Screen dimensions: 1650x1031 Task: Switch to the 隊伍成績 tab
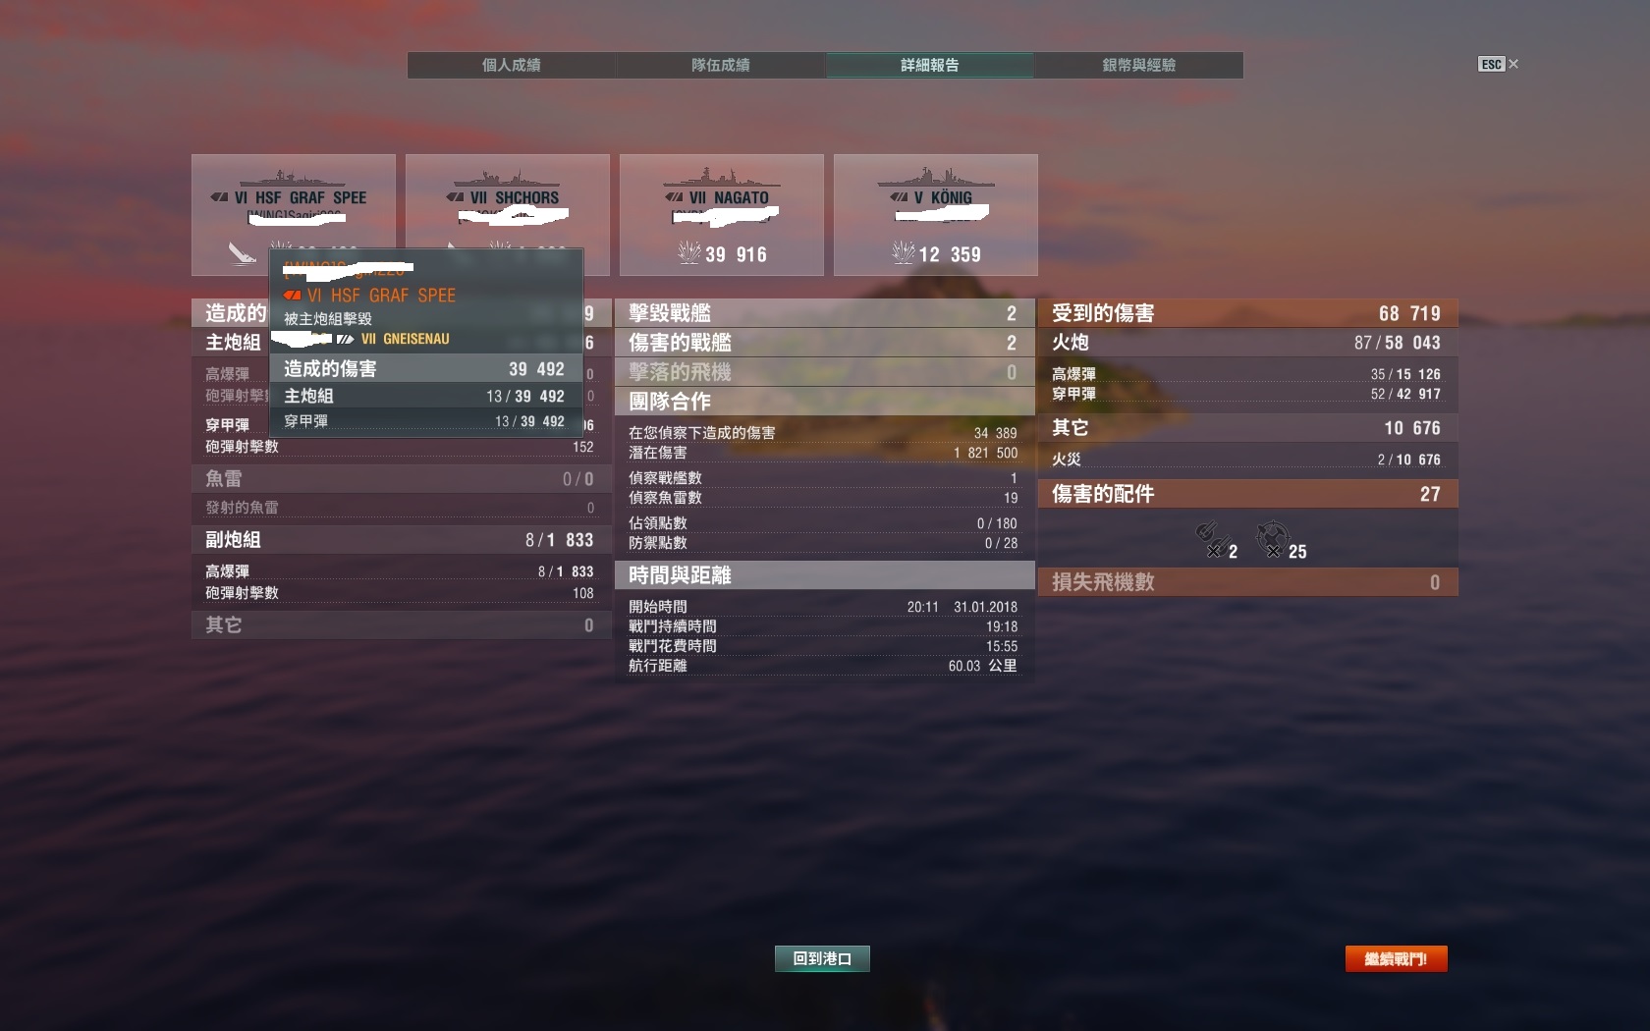[721, 65]
